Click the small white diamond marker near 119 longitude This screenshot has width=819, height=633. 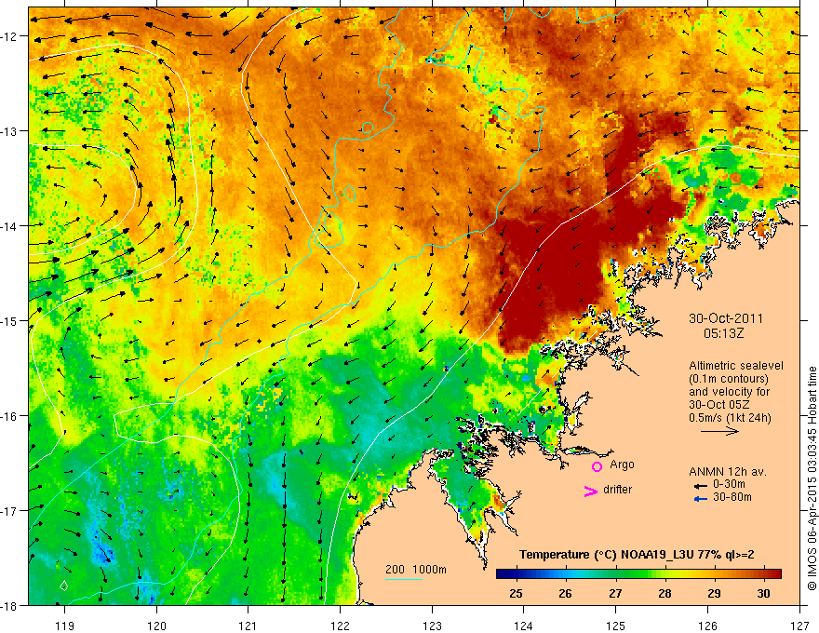pyautogui.click(x=63, y=586)
